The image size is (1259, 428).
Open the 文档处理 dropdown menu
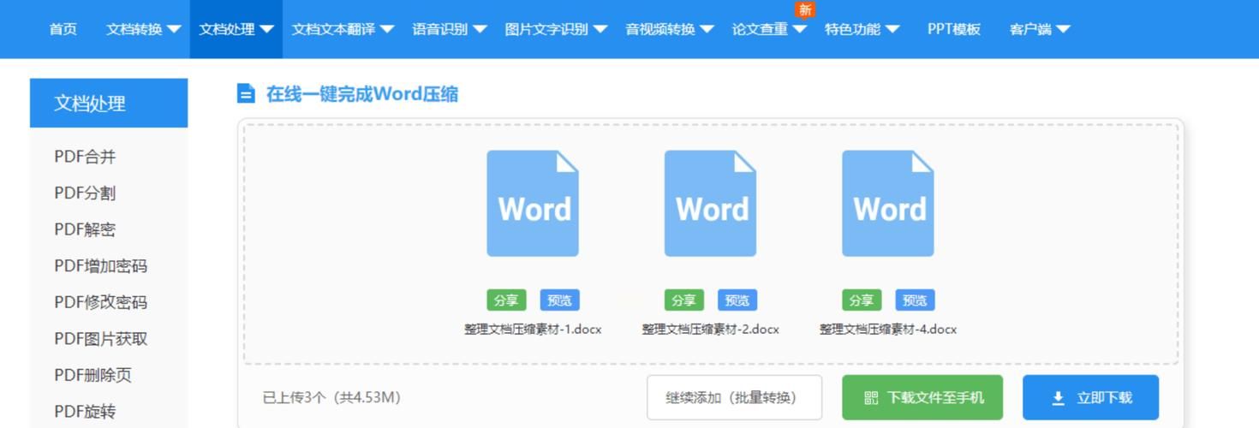(x=236, y=29)
